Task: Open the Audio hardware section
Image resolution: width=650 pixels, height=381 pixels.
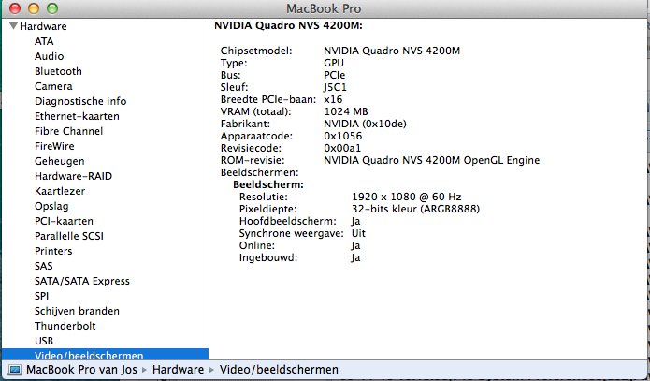Action: [49, 56]
